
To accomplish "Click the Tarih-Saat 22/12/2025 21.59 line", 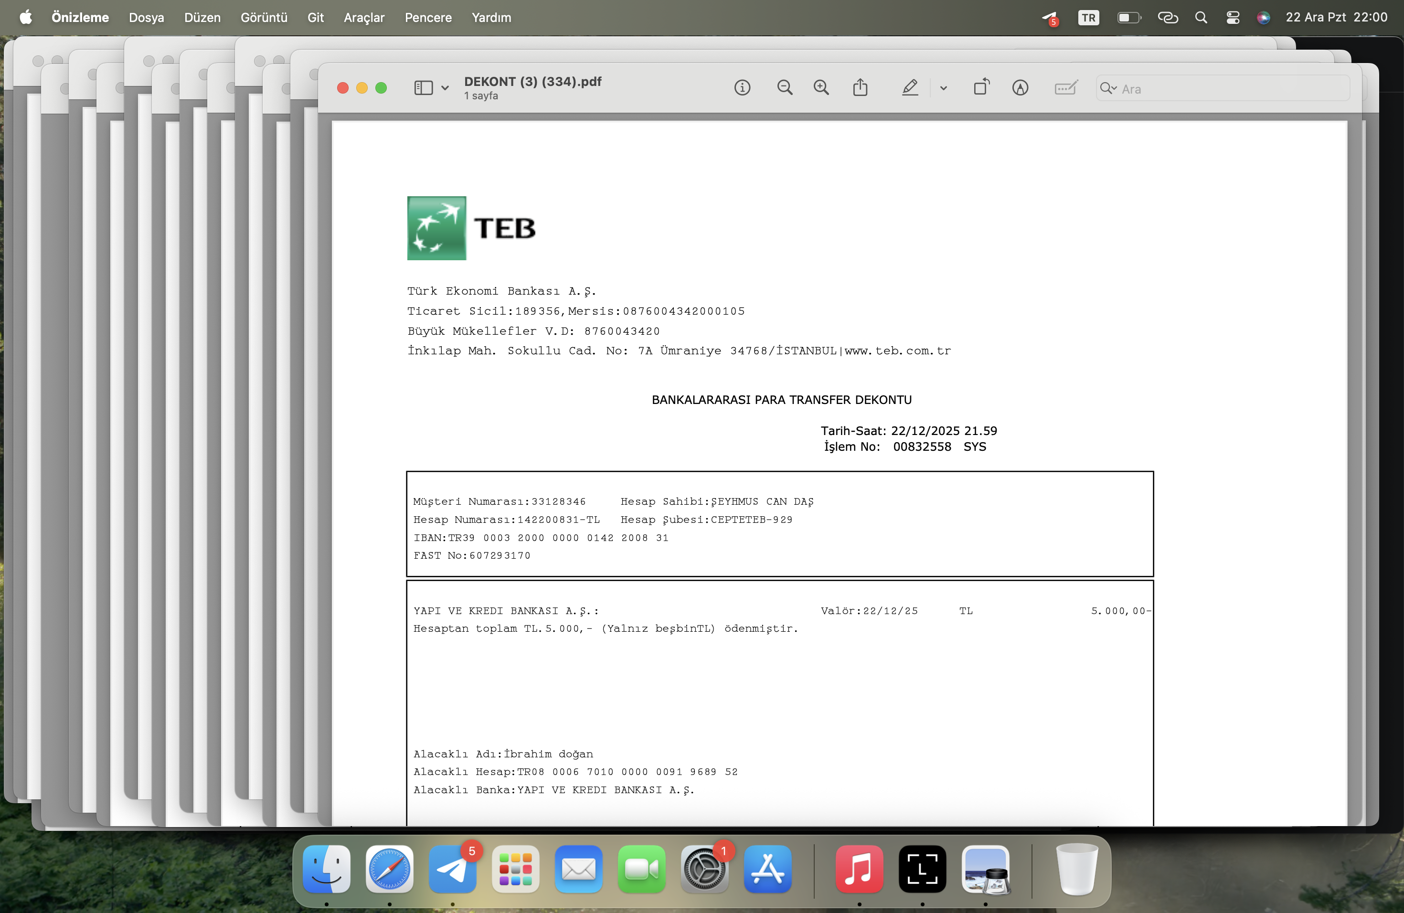I will coord(909,431).
